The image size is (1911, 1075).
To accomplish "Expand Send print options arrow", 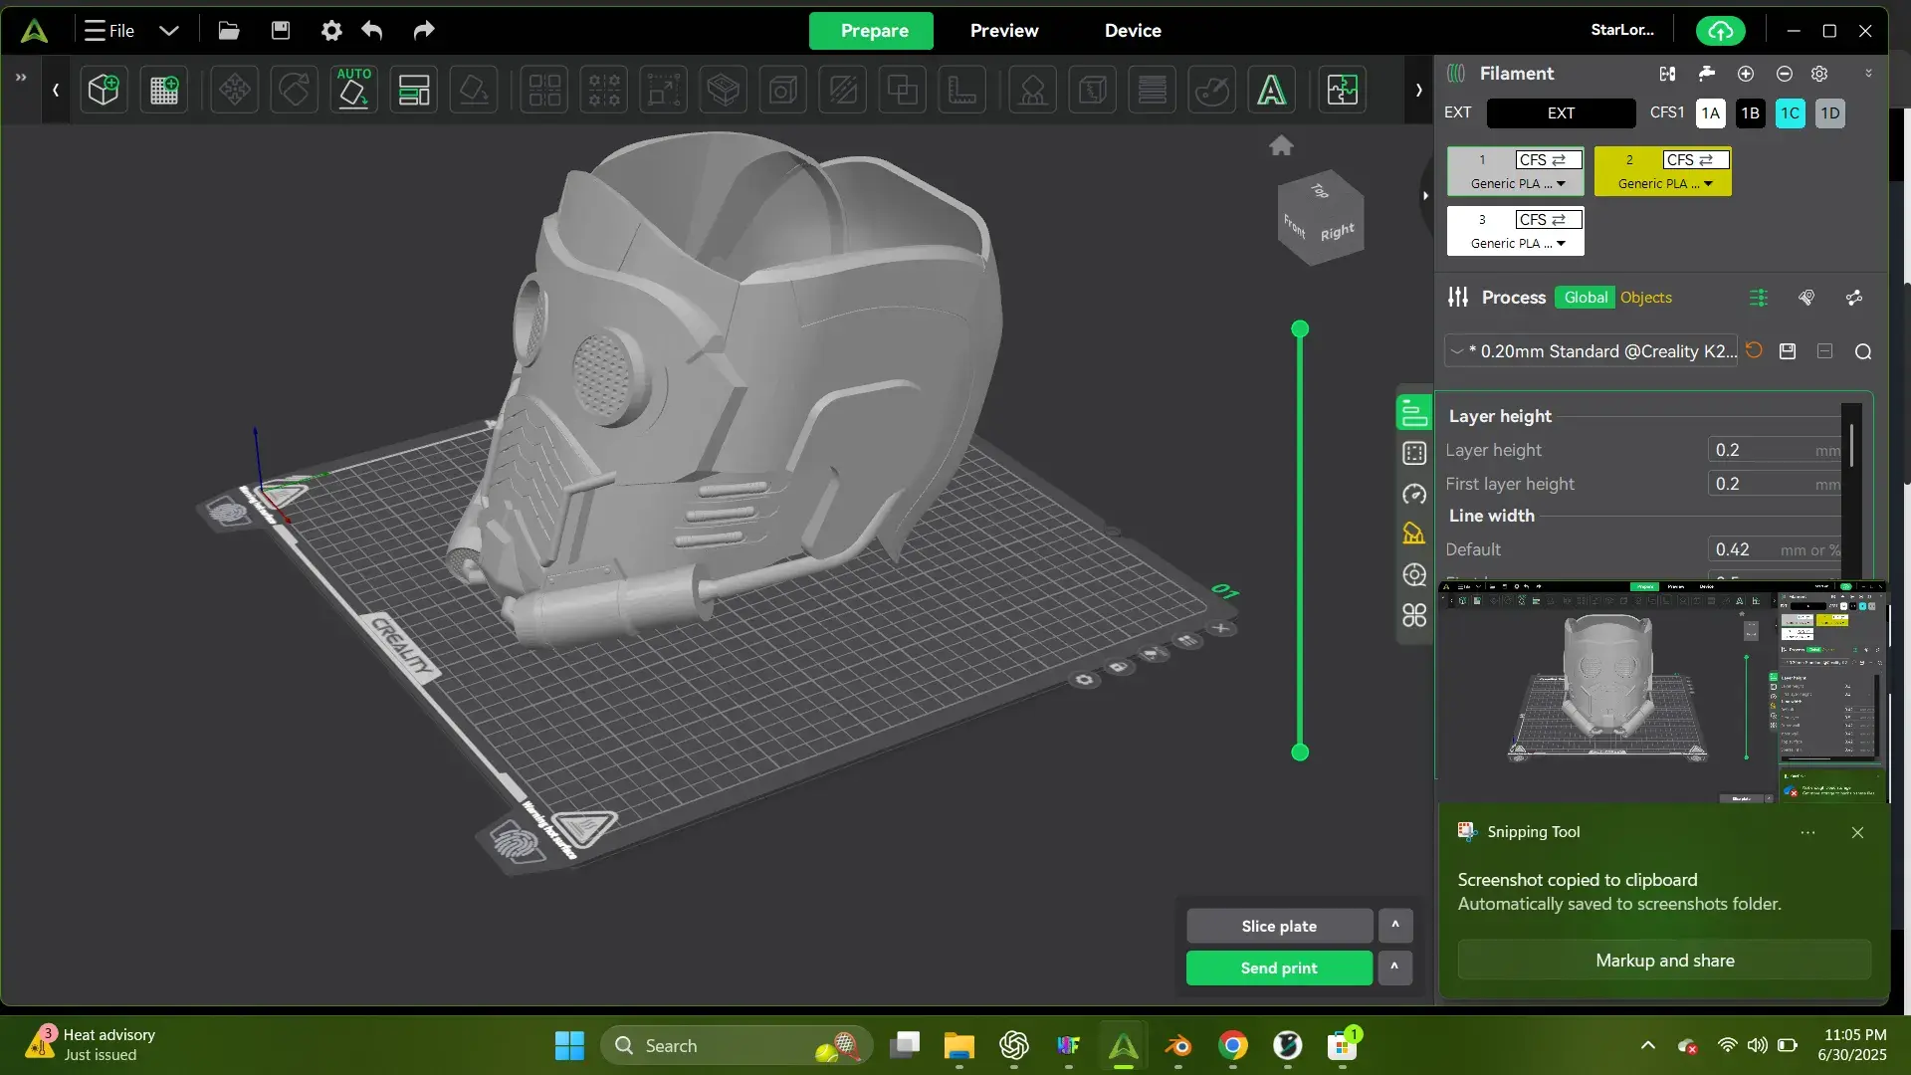I will click(x=1395, y=967).
